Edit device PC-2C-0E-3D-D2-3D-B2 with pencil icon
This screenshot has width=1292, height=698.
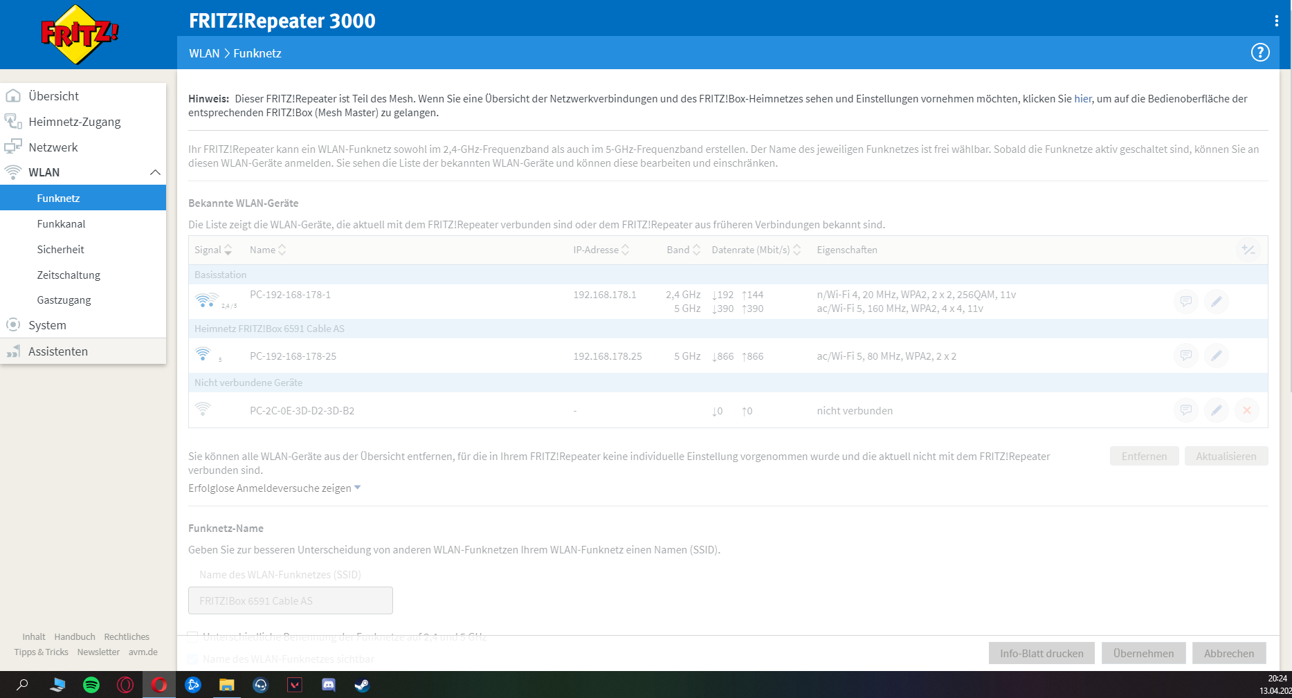tap(1217, 410)
